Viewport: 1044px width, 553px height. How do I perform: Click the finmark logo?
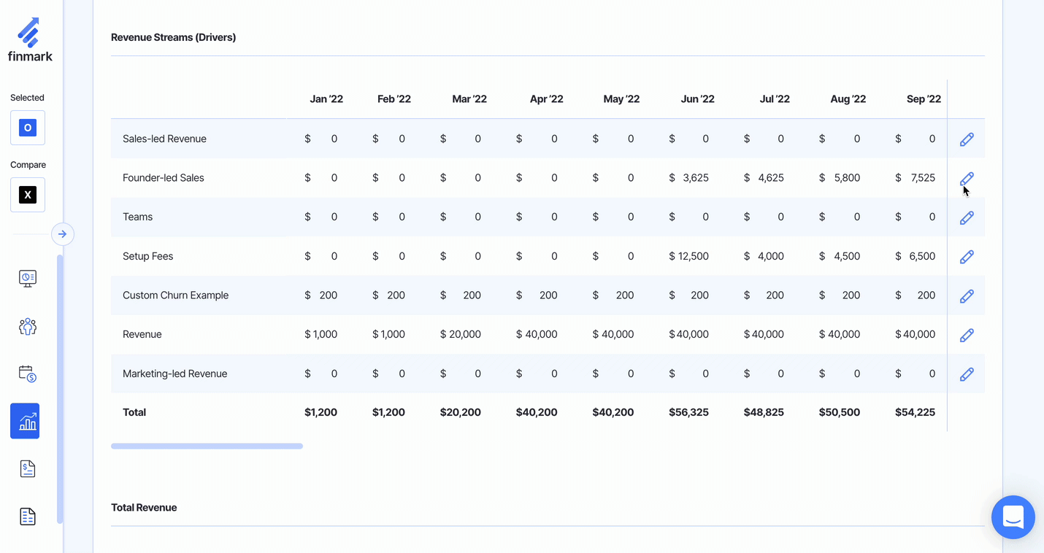(x=30, y=40)
